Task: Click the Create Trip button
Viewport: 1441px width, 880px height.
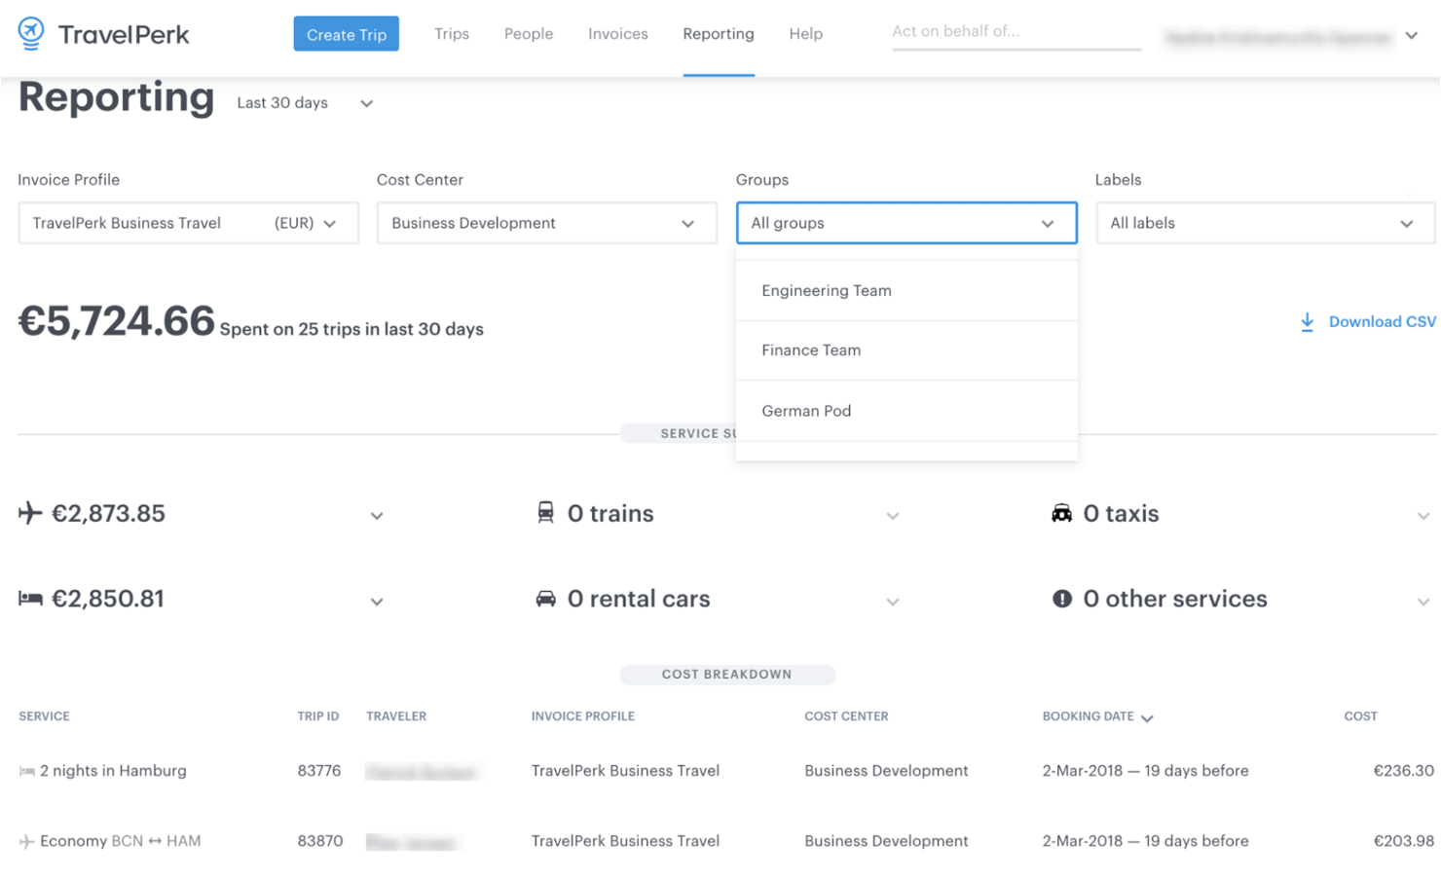Action: [347, 34]
